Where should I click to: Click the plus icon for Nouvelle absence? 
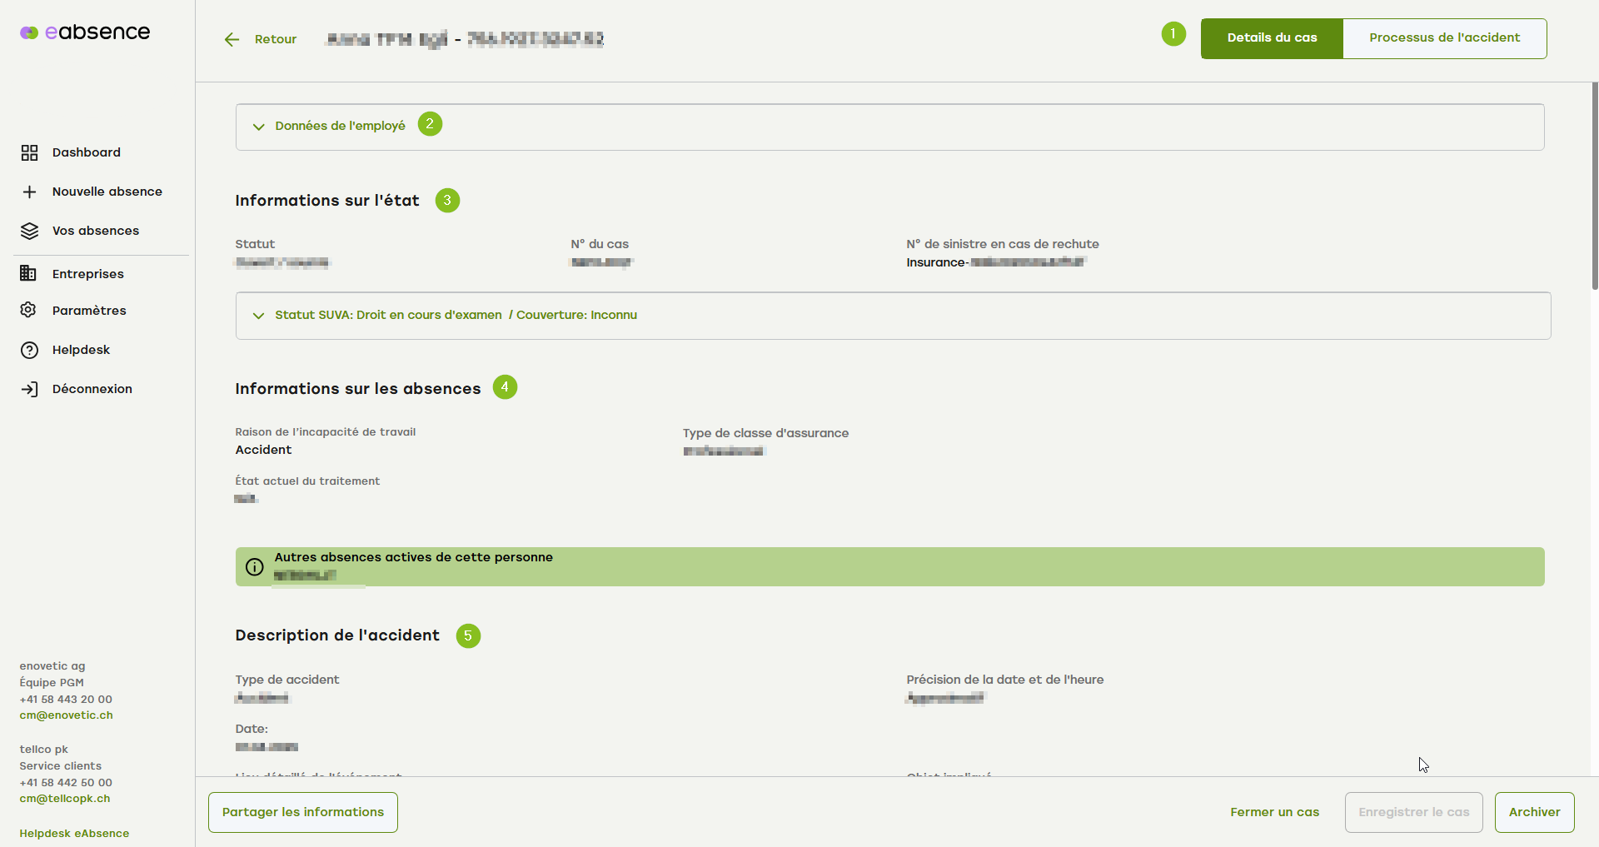pos(29,192)
